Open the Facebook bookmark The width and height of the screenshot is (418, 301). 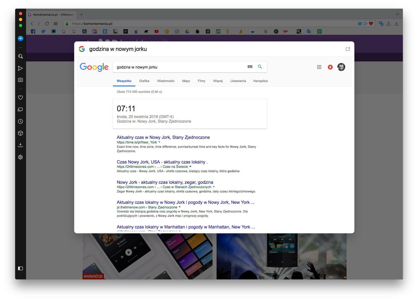(x=33, y=31)
